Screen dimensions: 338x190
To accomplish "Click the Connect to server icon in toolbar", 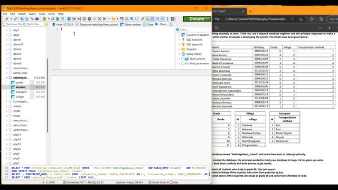I will click(x=7, y=19).
